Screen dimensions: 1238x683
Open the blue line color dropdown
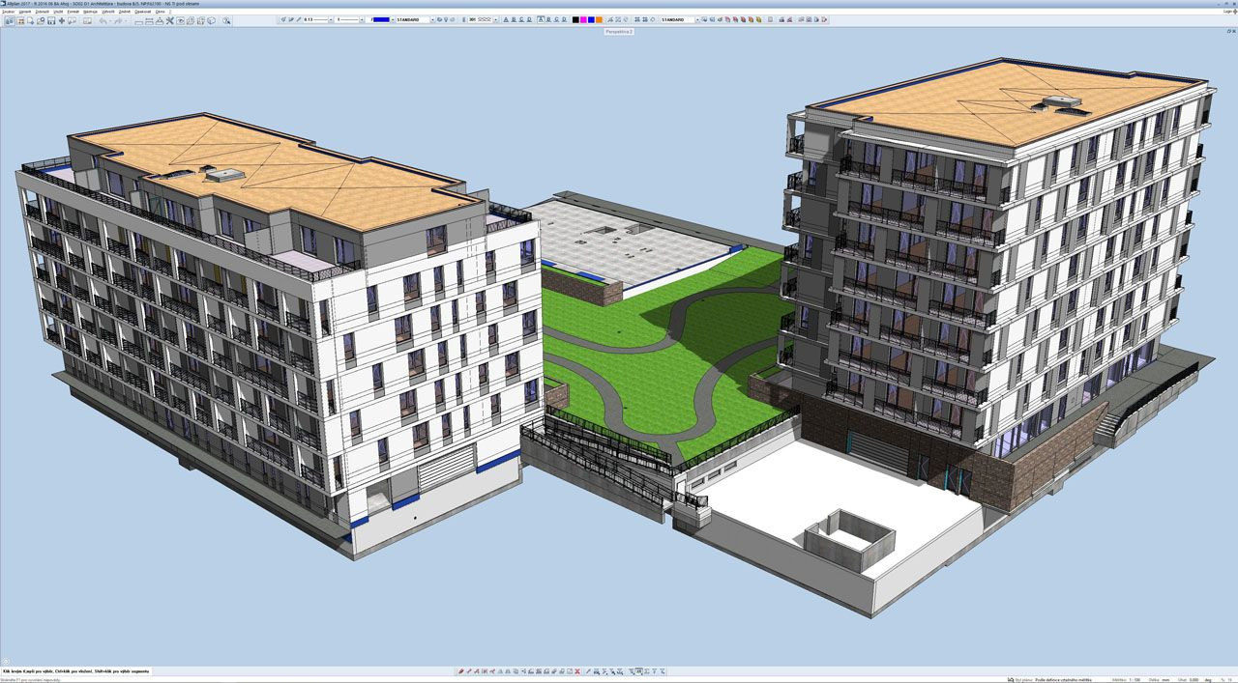[392, 19]
